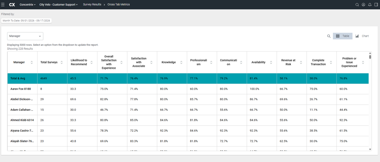Select manager Alayah Slater row name
Screen dimensions: 380x162
point(22,141)
